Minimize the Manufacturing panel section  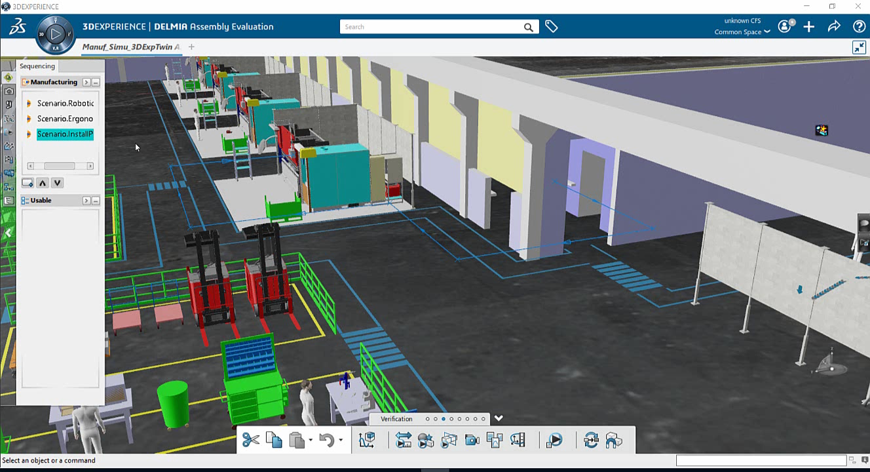(96, 83)
